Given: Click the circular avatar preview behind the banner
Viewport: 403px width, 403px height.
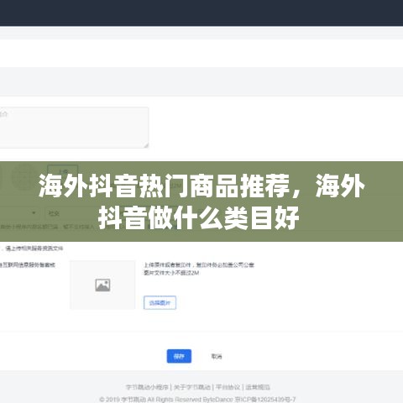Looking at the screenshot, I should (x=24, y=177).
